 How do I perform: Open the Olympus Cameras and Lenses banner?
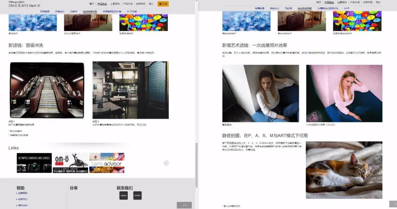click(x=34, y=163)
